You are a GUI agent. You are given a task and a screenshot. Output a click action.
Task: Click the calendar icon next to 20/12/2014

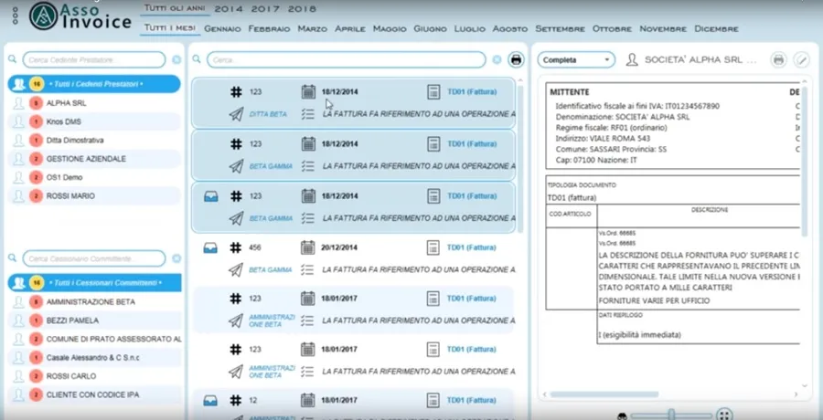click(x=308, y=247)
